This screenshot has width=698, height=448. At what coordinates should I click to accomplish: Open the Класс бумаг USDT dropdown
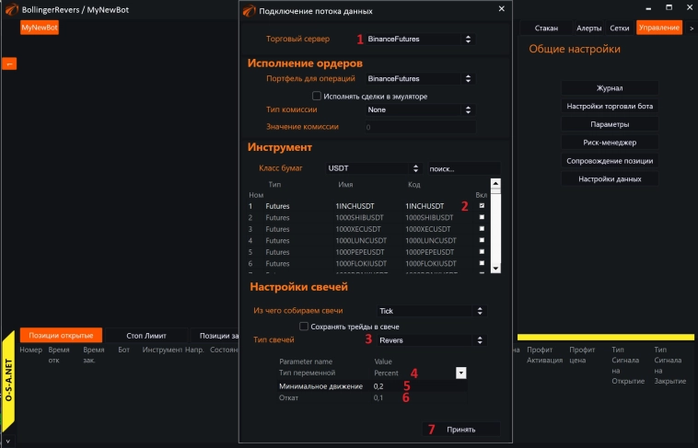point(373,168)
